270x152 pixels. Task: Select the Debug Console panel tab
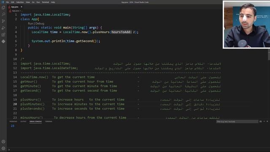[35, 122]
